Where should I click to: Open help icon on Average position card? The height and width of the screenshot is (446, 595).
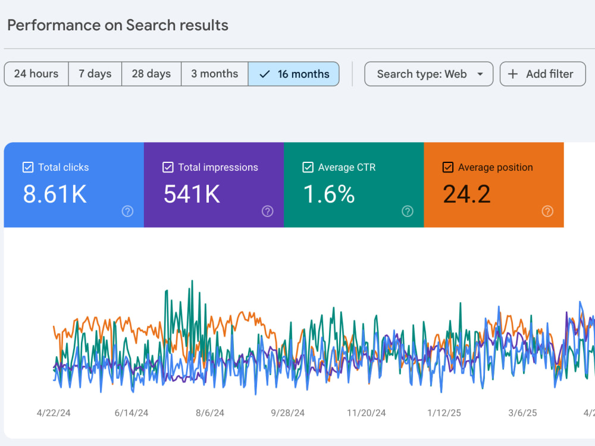[x=547, y=211]
